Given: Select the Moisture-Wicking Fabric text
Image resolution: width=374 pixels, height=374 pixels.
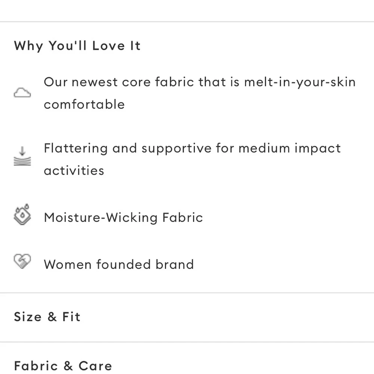Looking at the screenshot, I should (x=123, y=218).
